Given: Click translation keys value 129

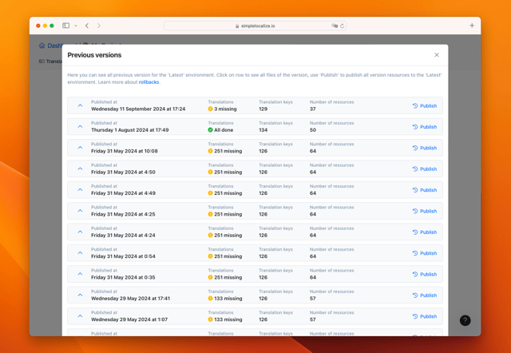Looking at the screenshot, I should pyautogui.click(x=263, y=109).
